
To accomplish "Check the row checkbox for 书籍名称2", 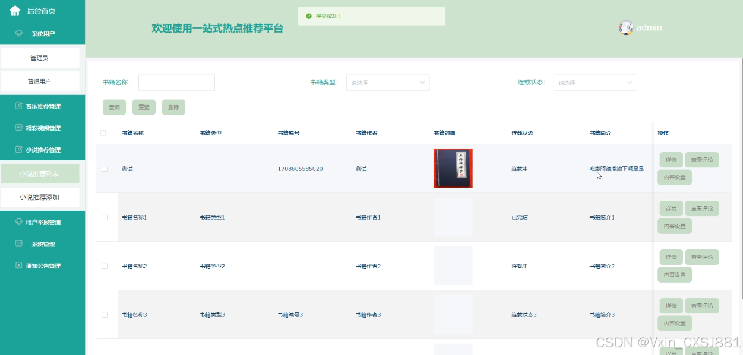I will tap(105, 266).
